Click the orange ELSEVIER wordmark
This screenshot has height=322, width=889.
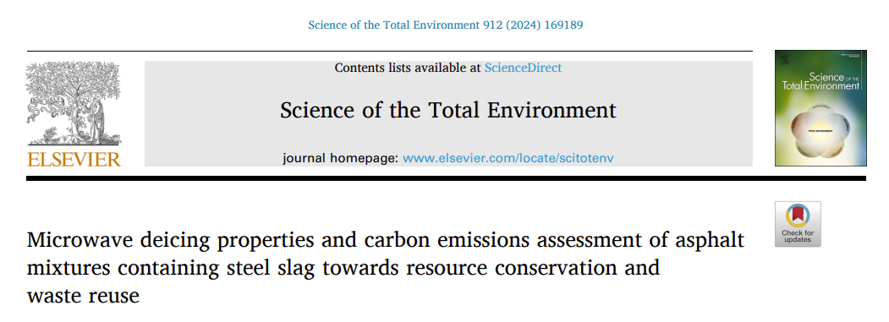pyautogui.click(x=74, y=159)
